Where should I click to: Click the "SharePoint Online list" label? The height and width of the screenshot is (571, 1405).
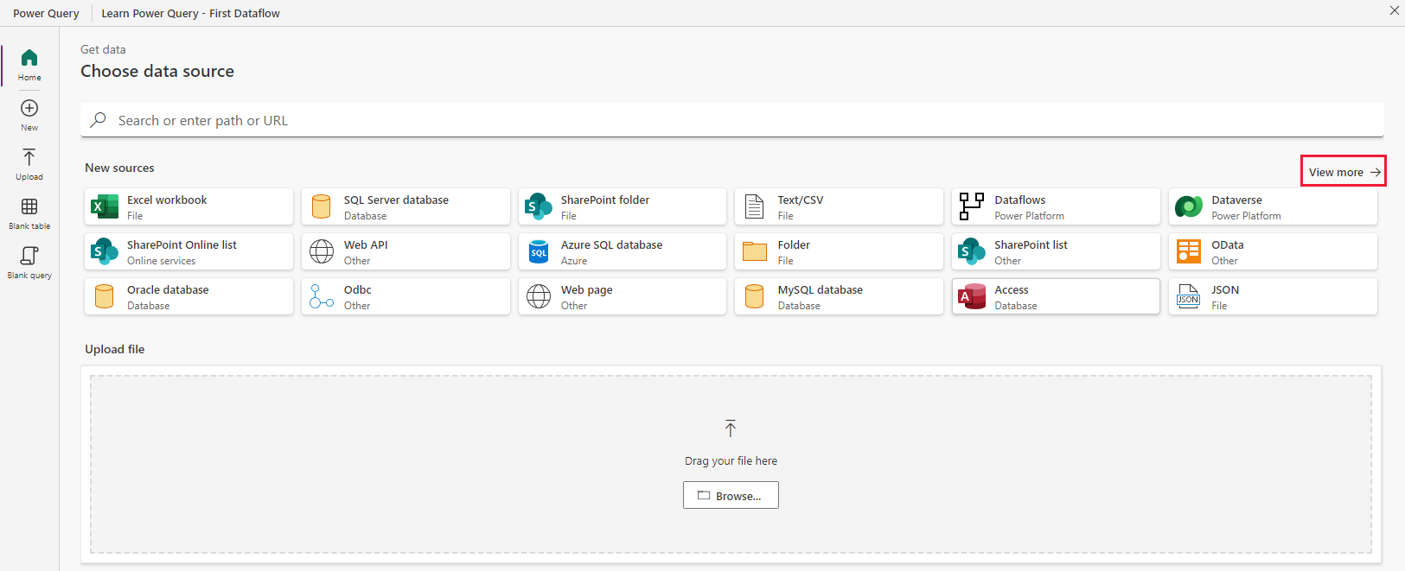tap(182, 244)
